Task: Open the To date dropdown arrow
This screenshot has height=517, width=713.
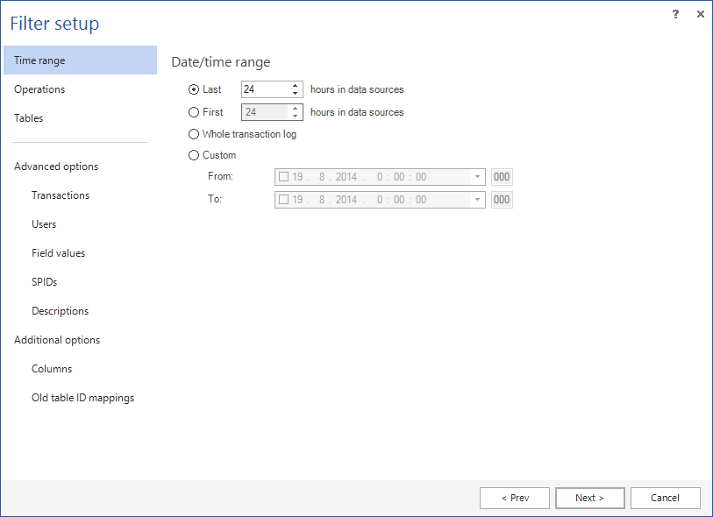Action: click(x=477, y=200)
